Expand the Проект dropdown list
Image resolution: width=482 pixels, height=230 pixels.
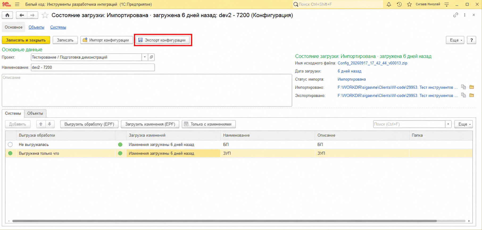point(145,57)
